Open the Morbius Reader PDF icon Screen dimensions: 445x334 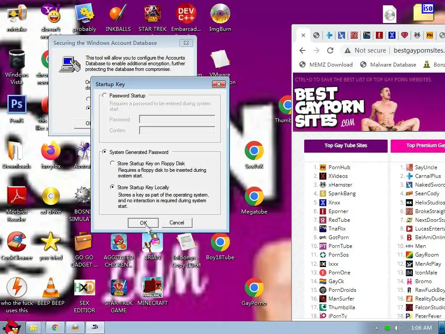pos(17,204)
